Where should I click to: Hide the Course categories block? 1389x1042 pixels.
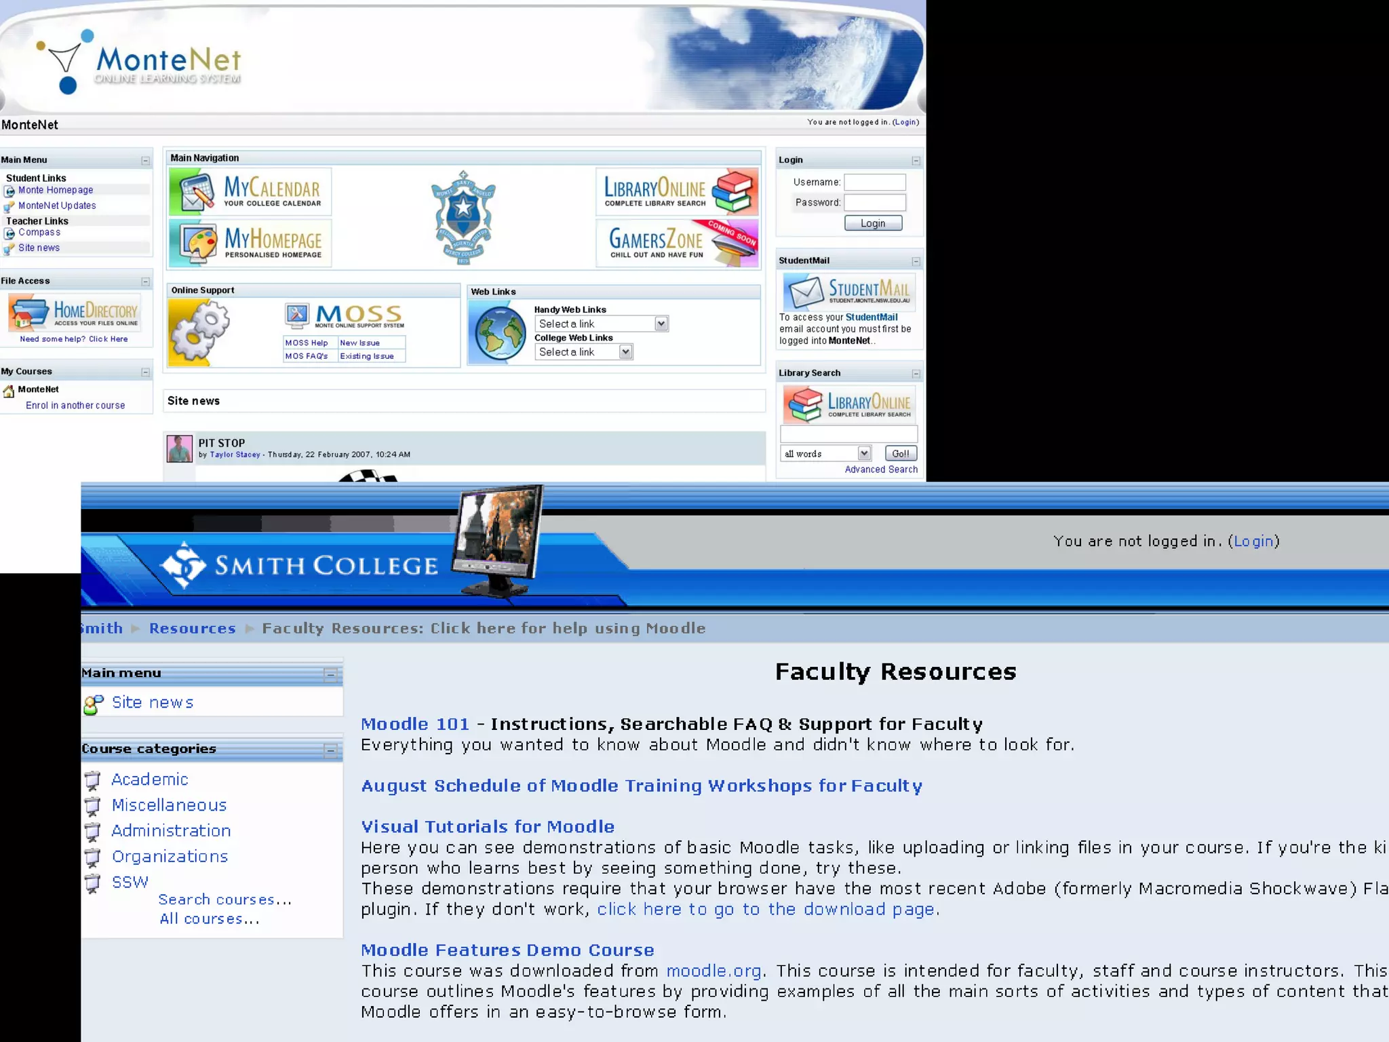point(330,750)
